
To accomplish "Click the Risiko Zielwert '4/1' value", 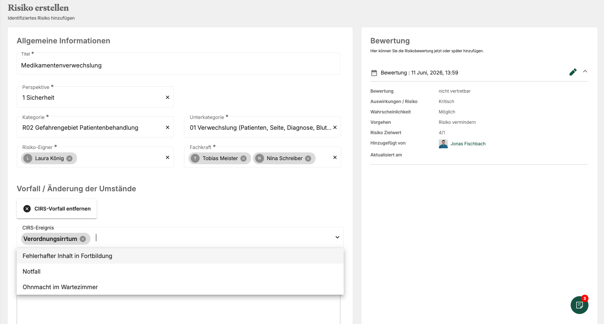I will tap(442, 133).
